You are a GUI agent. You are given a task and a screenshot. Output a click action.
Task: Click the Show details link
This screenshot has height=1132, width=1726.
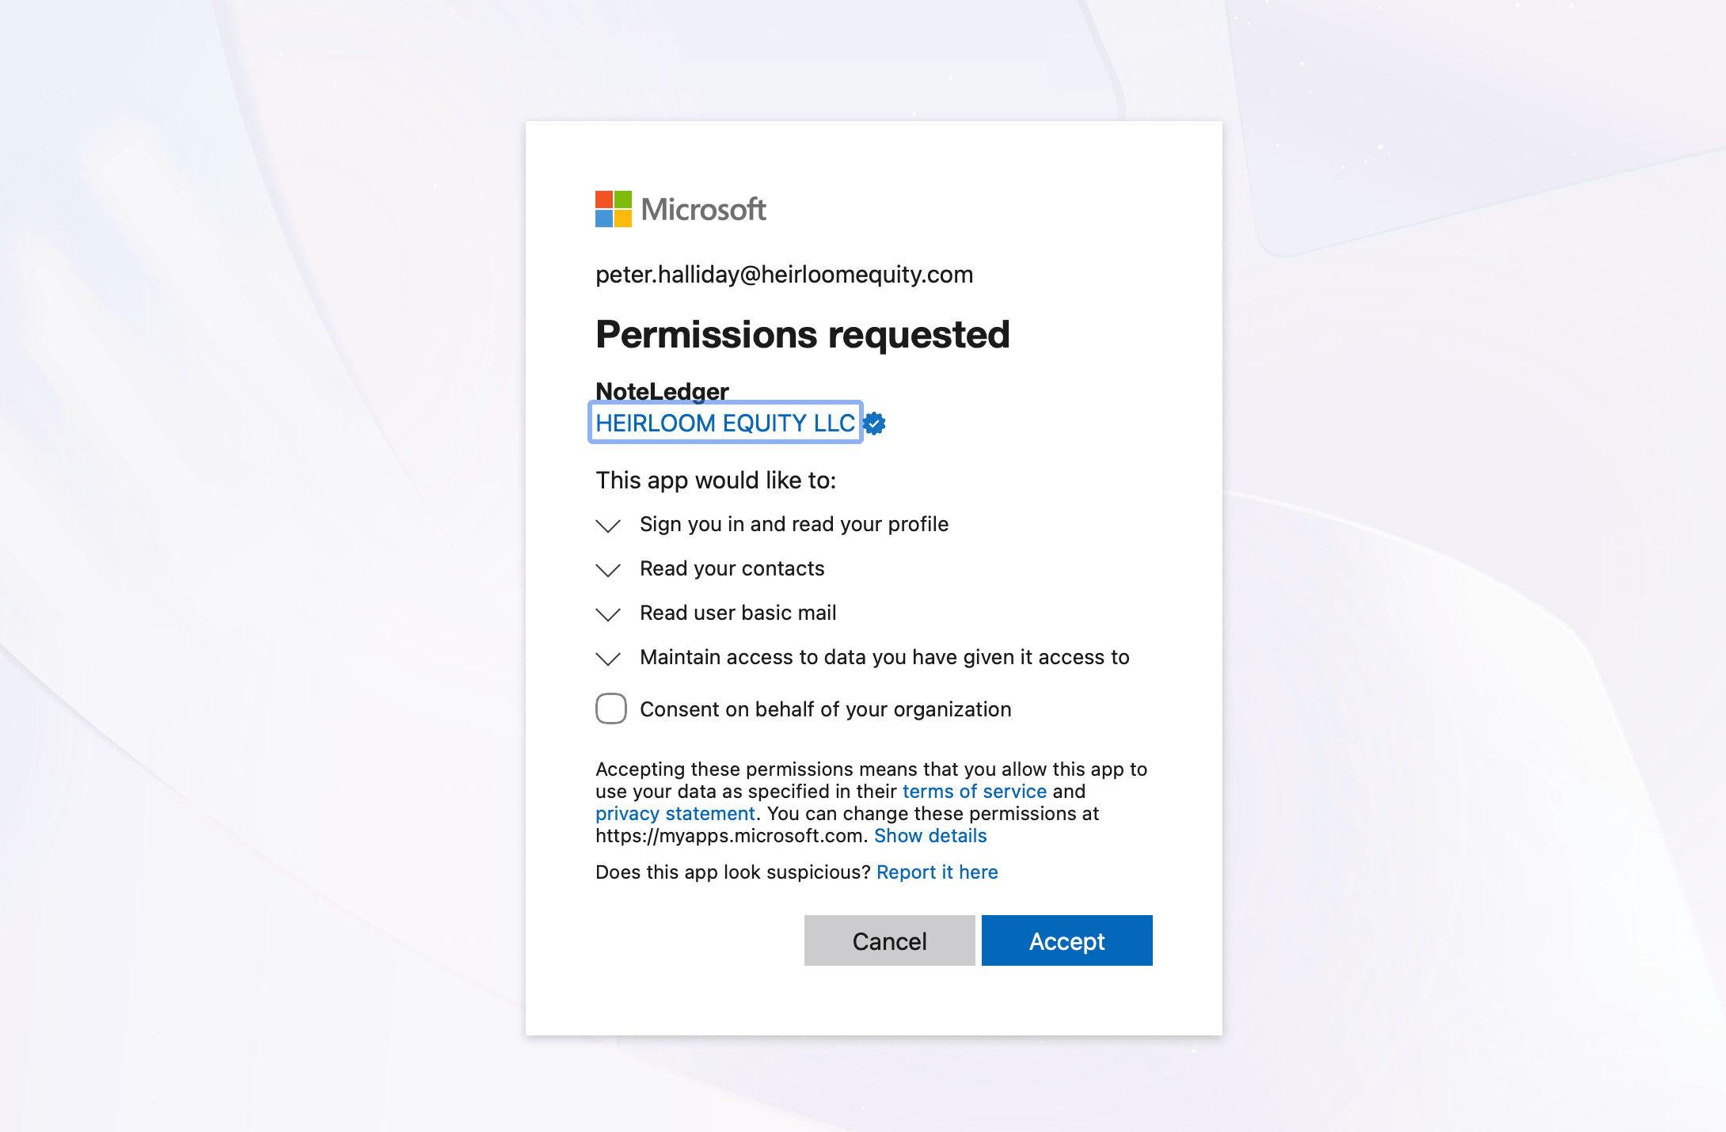(x=930, y=836)
